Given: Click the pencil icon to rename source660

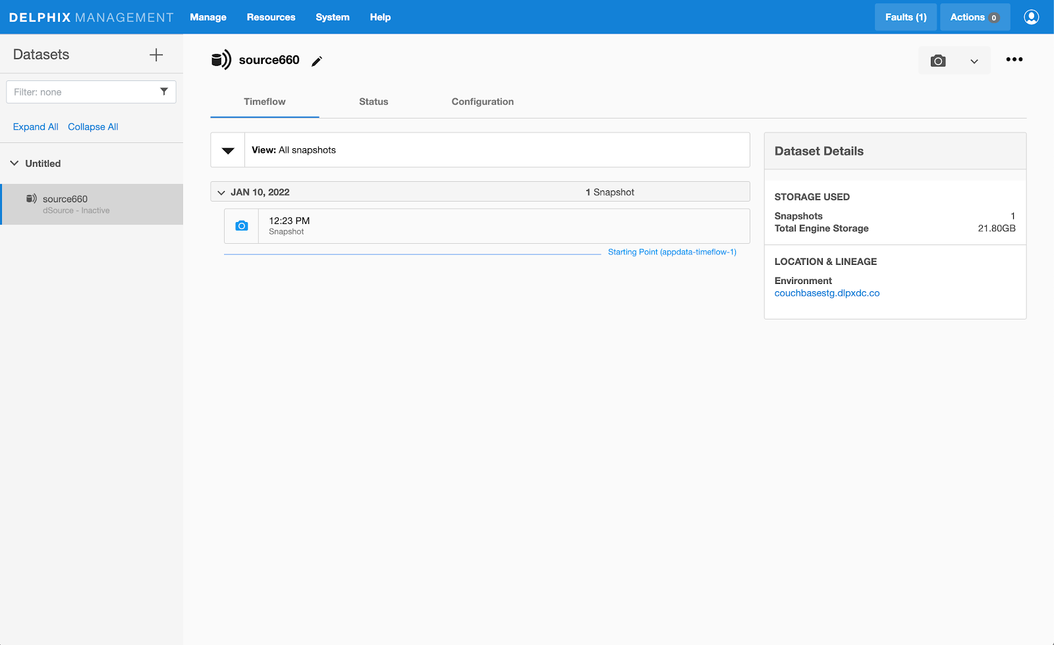Looking at the screenshot, I should pos(317,60).
